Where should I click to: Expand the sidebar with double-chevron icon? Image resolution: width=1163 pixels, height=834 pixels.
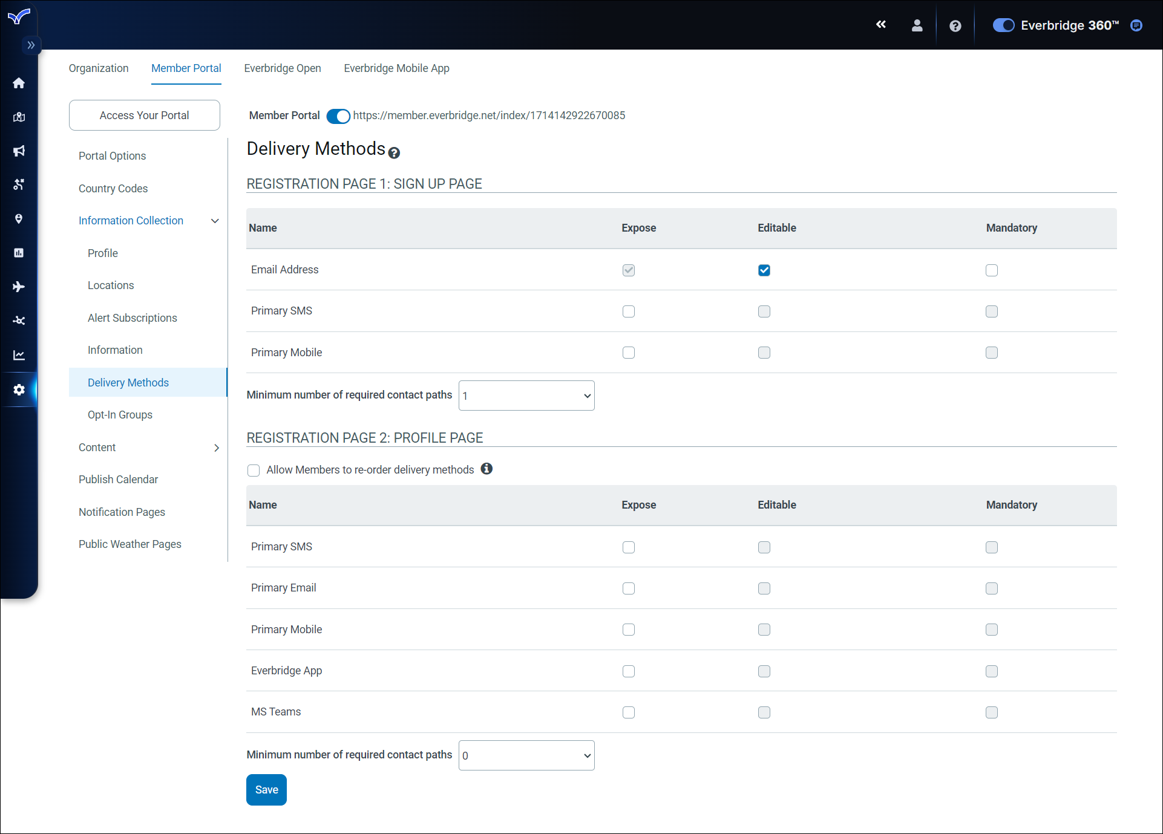[x=31, y=45]
